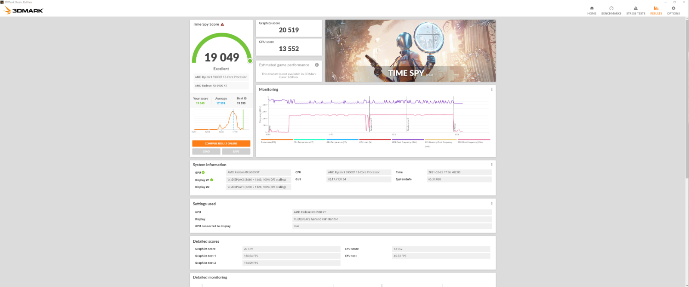689x287 pixels.
Task: Click the Load button
Action: pyautogui.click(x=206, y=151)
